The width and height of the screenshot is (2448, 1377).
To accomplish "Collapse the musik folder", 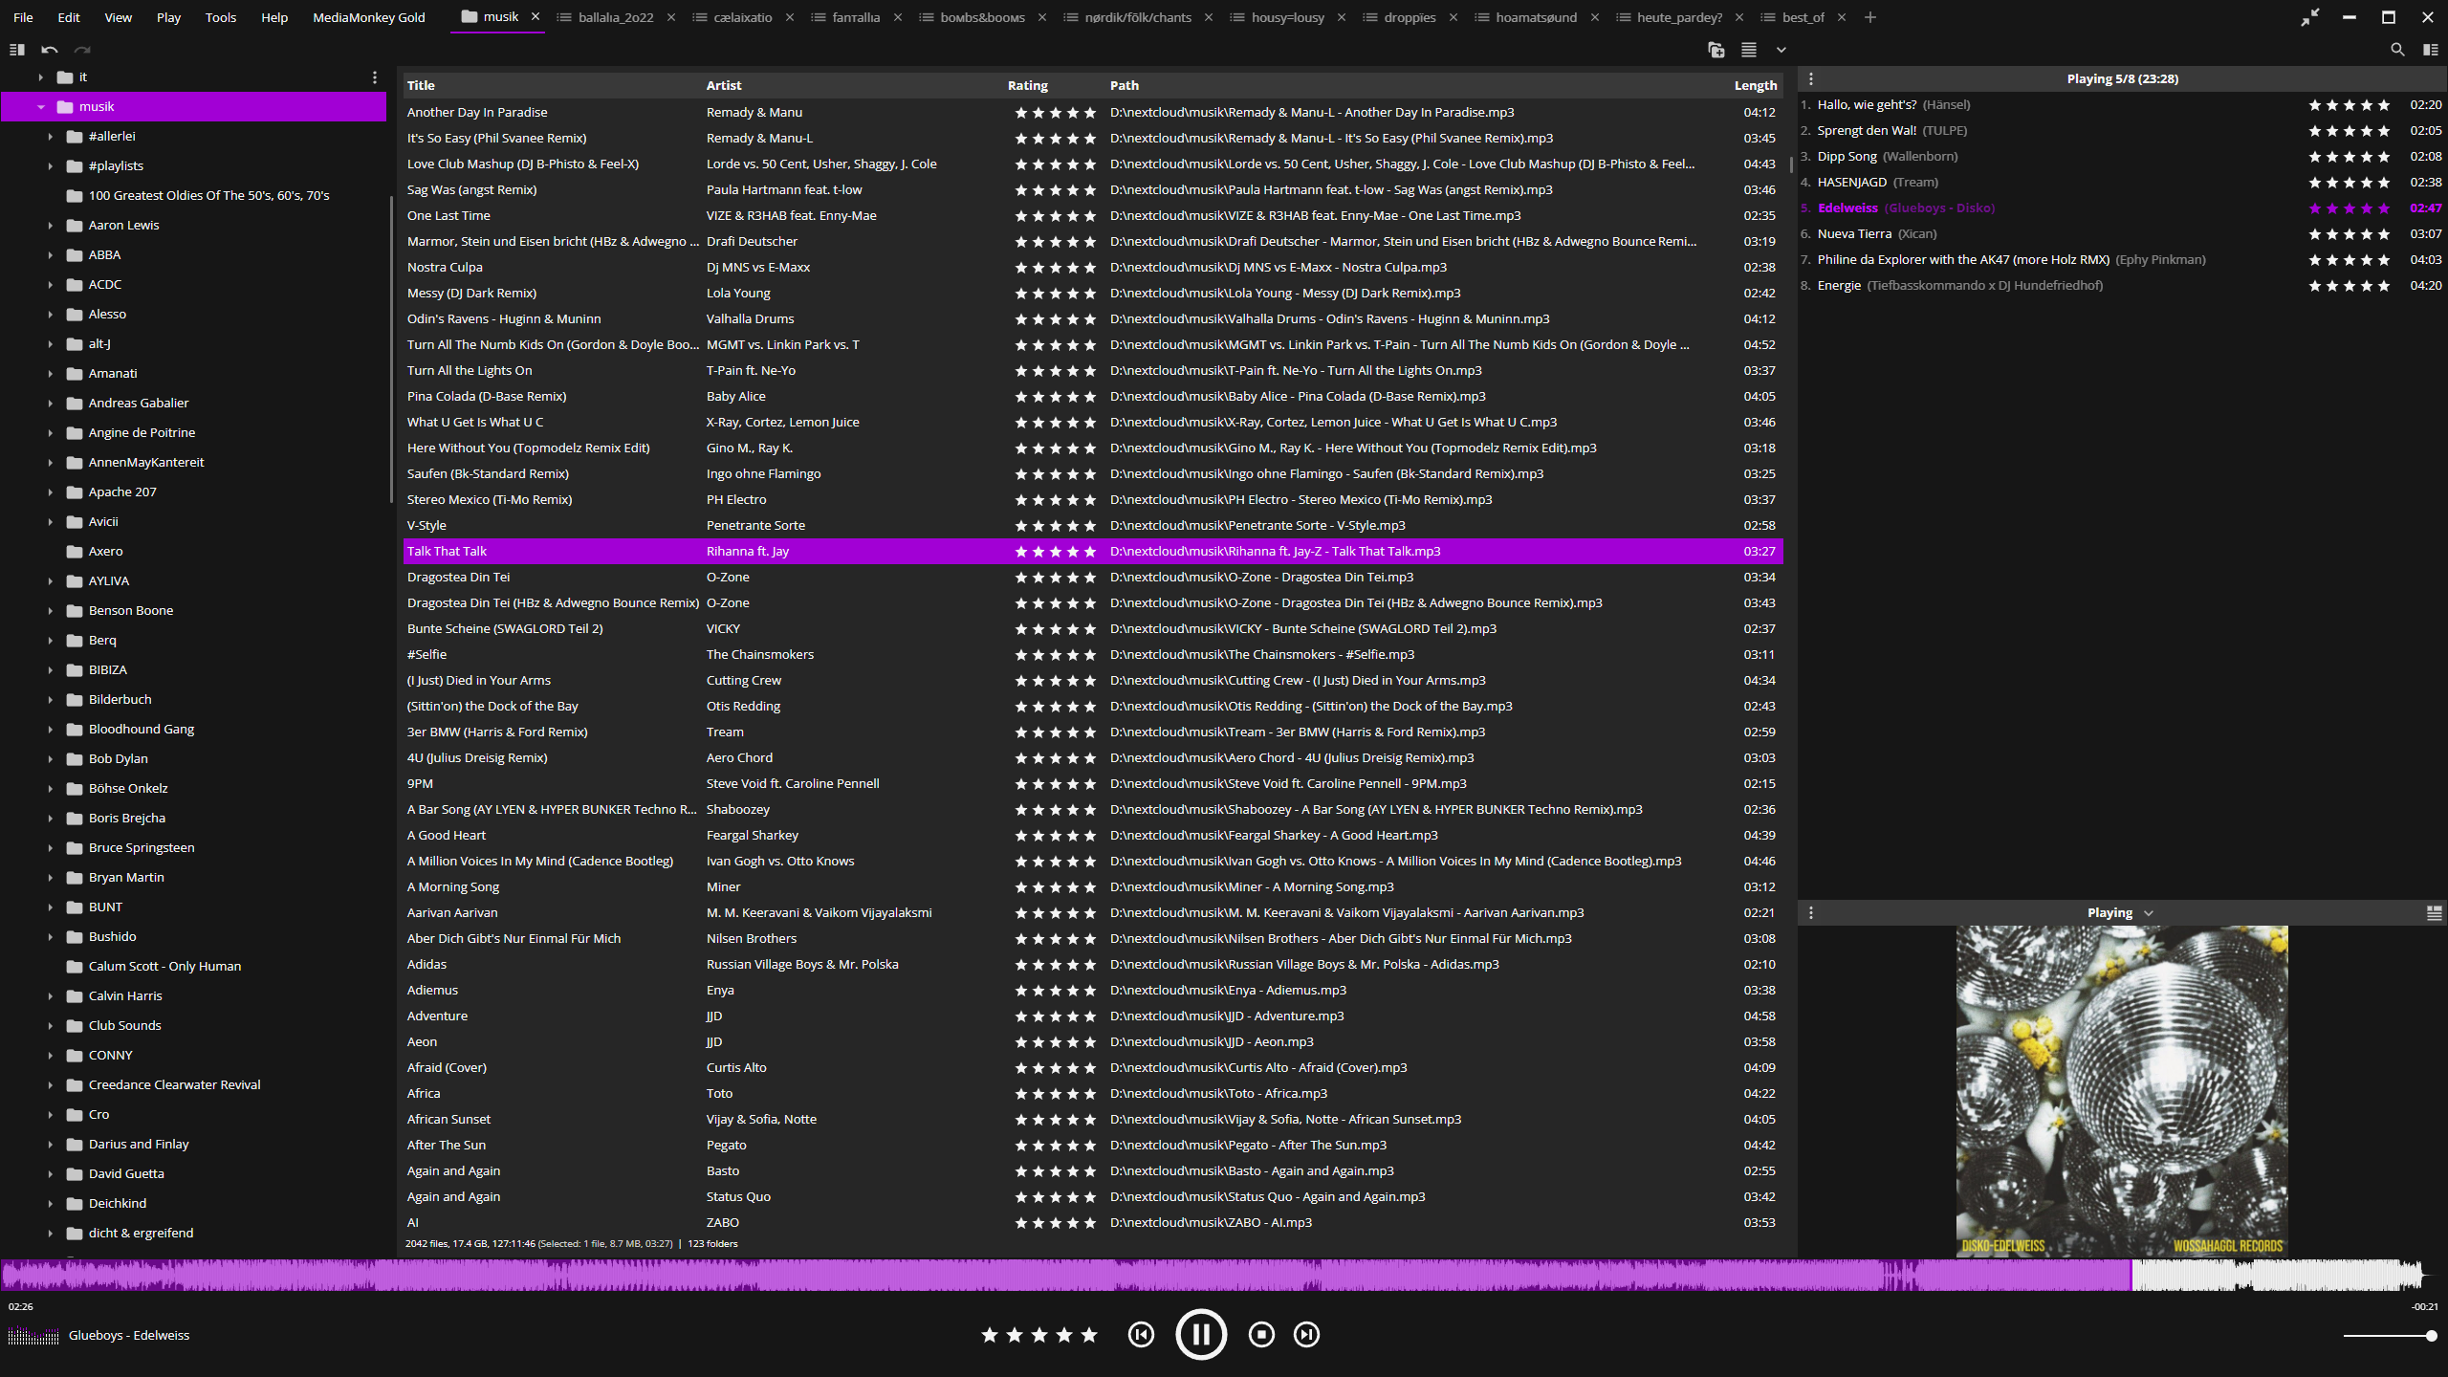I will (40, 107).
